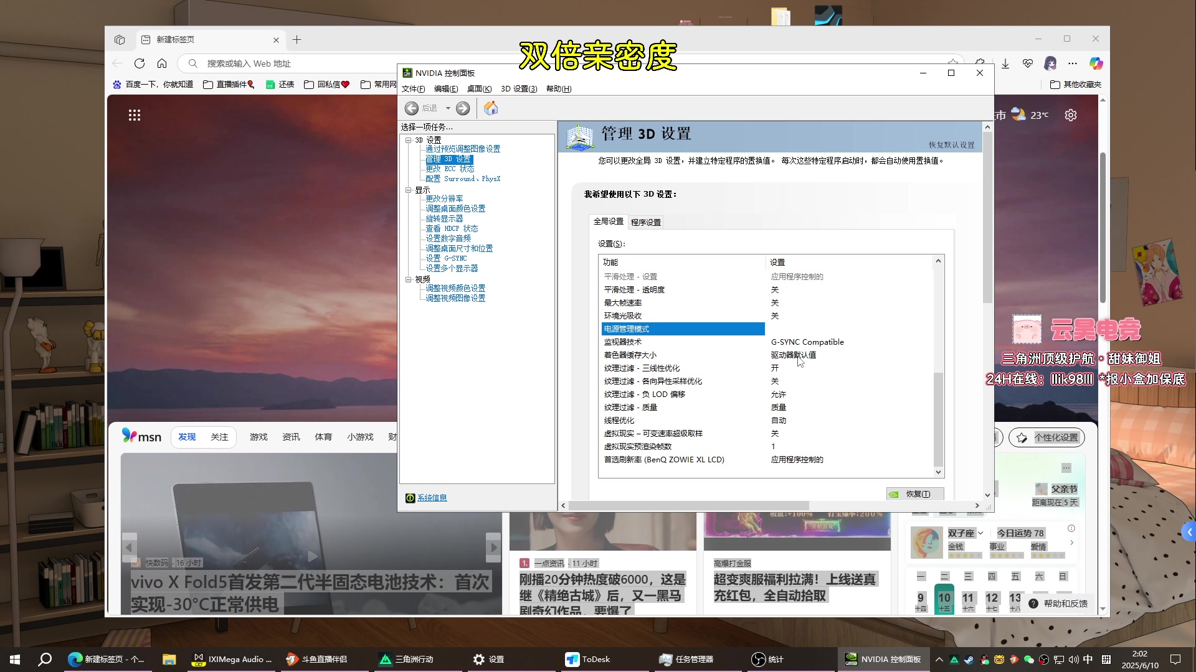Click the 恢复(T) restore button
Viewport: 1196px width, 672px height.
(x=915, y=494)
